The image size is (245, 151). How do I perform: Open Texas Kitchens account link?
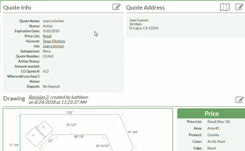54,41
